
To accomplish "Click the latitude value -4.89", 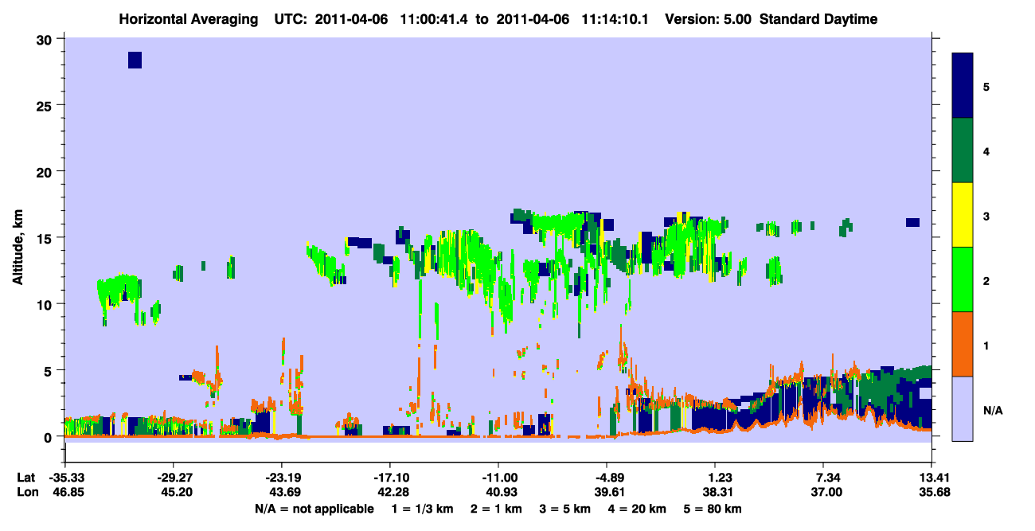I will [607, 478].
